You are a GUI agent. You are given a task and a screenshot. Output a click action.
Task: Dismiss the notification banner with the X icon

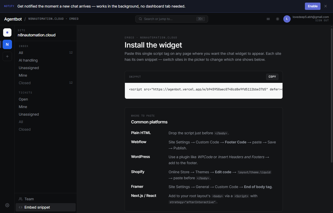pyautogui.click(x=325, y=6)
